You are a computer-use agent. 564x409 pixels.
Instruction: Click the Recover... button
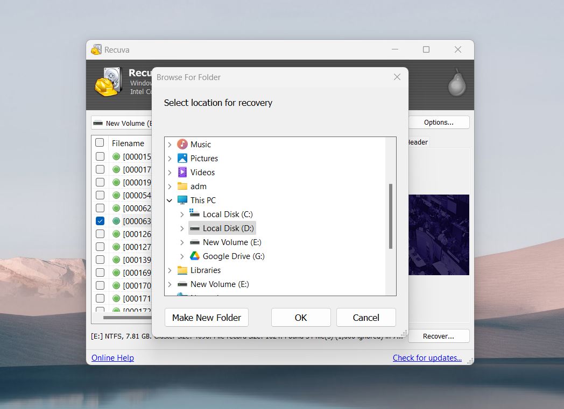pyautogui.click(x=439, y=336)
